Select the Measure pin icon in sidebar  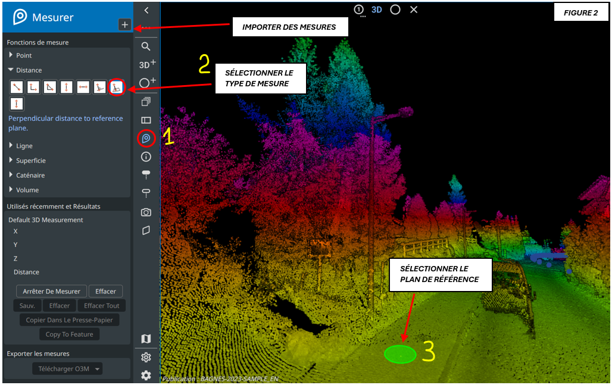146,138
